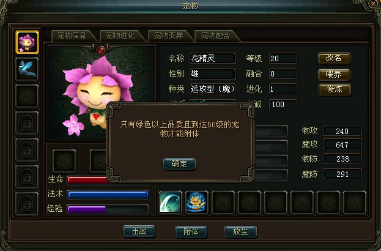Click the first locked pet slot
381x251 pixels.
coord(27,123)
